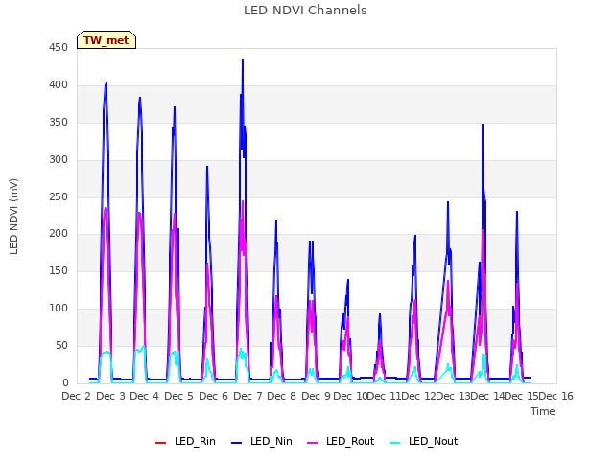The height and width of the screenshot is (460, 614).
Task: Click the magenta LED_Rout legend swatch
Action: point(313,443)
